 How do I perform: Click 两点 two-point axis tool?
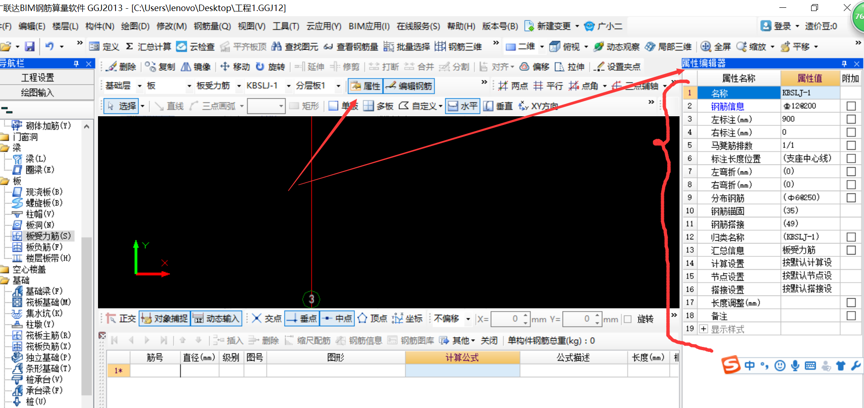pos(513,86)
